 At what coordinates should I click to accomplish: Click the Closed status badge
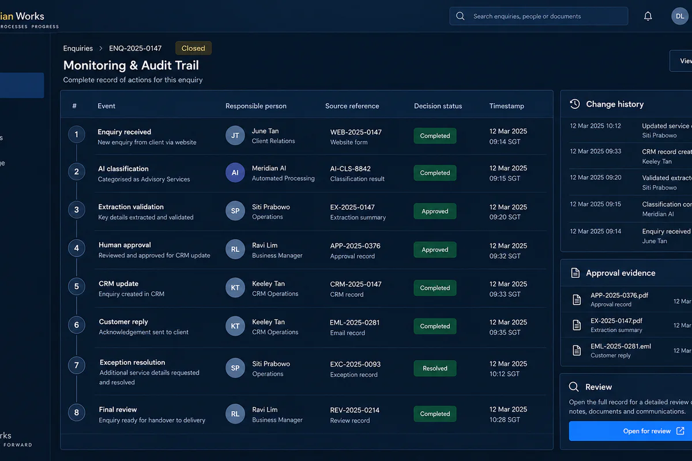tap(193, 48)
